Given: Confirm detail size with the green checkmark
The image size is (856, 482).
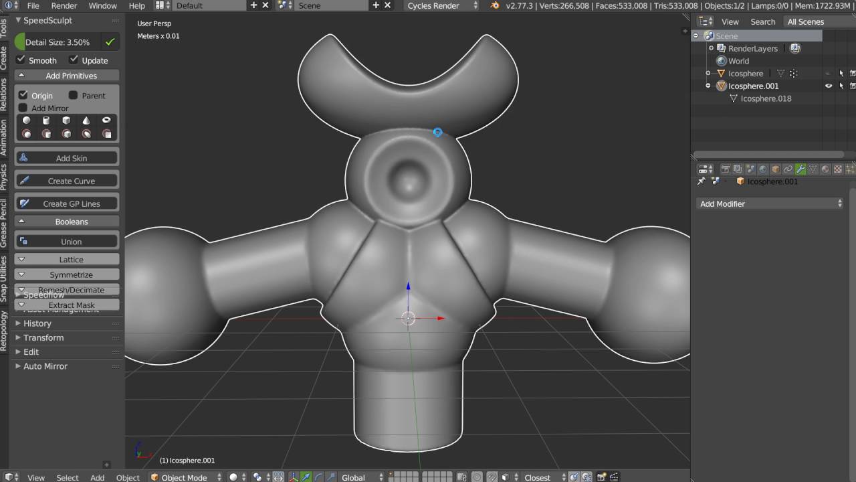Looking at the screenshot, I should point(110,42).
